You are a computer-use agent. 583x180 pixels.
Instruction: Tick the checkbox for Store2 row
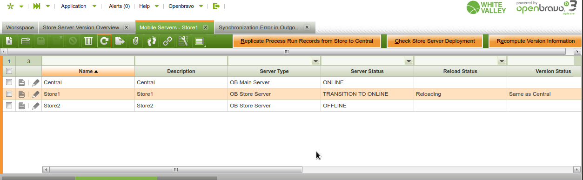(8, 106)
